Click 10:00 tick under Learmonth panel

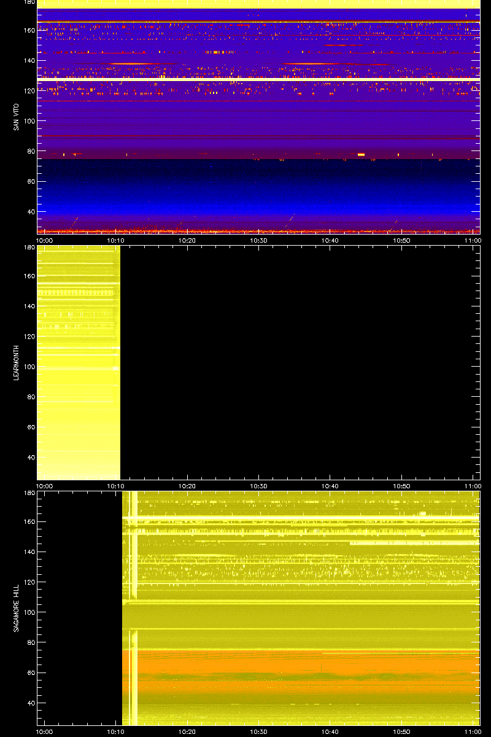(x=44, y=486)
